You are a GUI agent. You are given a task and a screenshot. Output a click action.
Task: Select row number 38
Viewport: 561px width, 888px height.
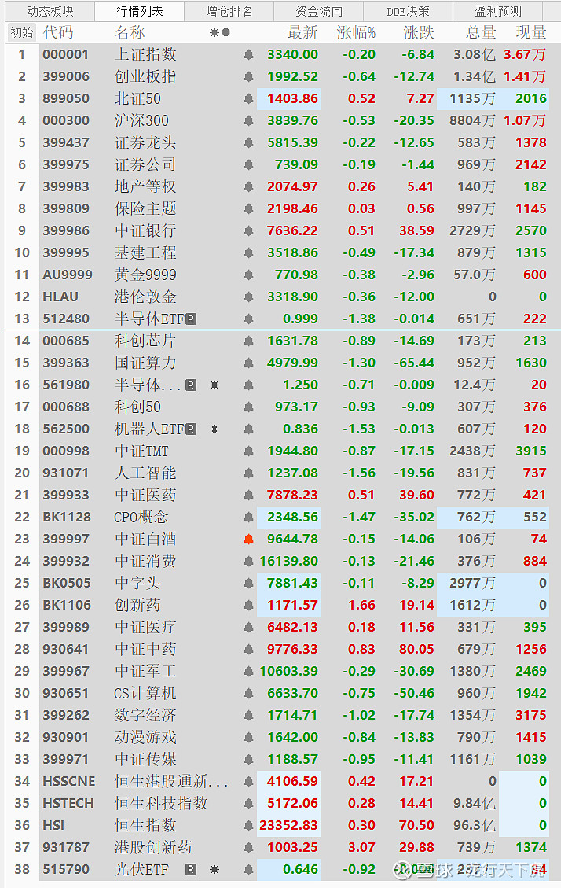point(22,869)
